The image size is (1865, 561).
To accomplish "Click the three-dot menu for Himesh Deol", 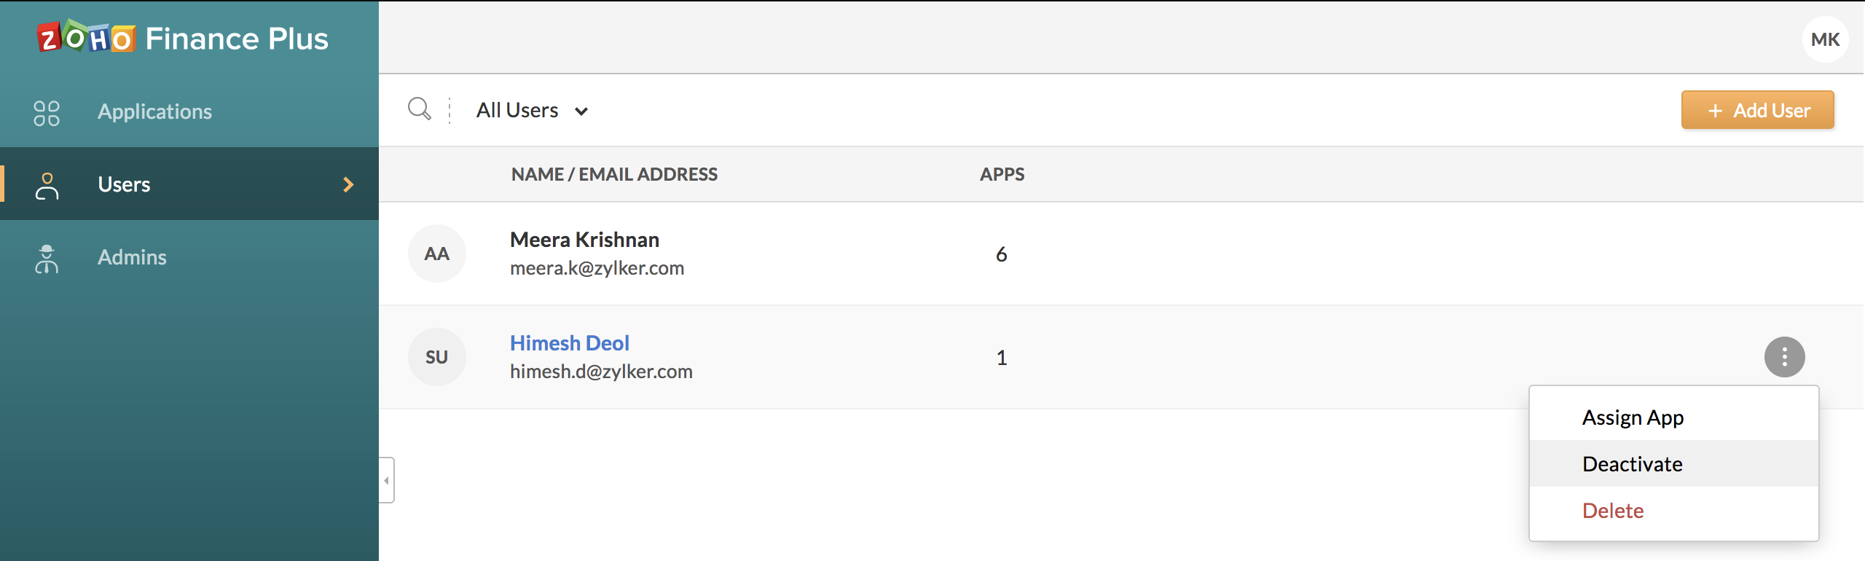I will (1784, 357).
